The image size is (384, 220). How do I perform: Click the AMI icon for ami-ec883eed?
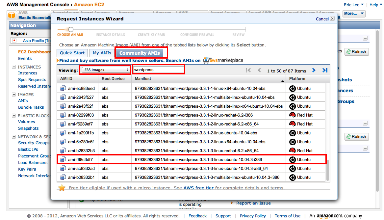click(63, 89)
